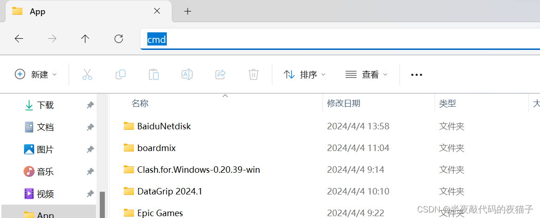The width and height of the screenshot is (540, 218).
Task: Open the 查看 (View) dropdown
Action: click(366, 74)
